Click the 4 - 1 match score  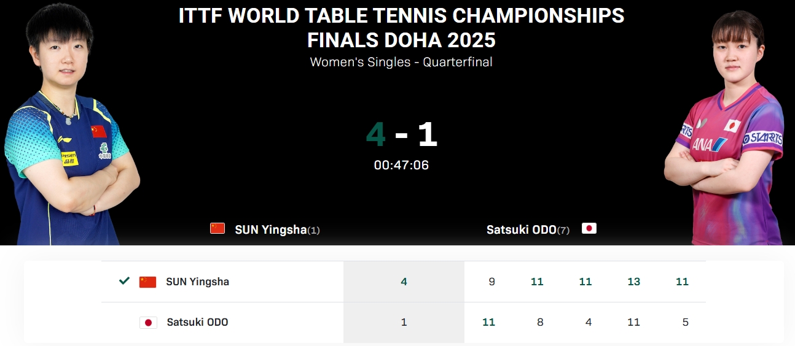click(401, 135)
